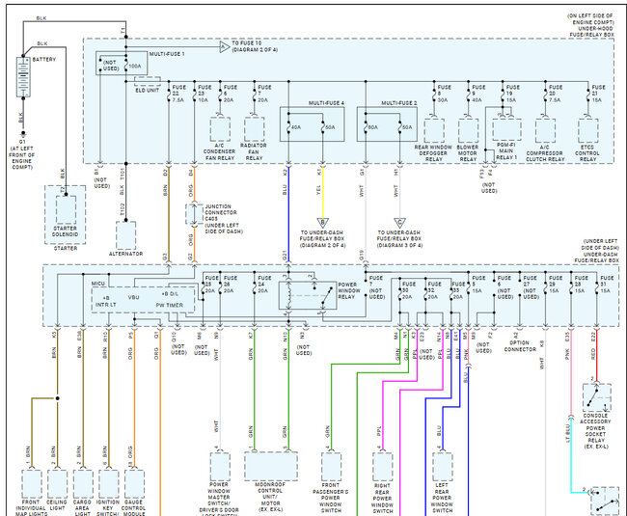
Task: Select the connector arrow marked C
Action: click(x=399, y=223)
